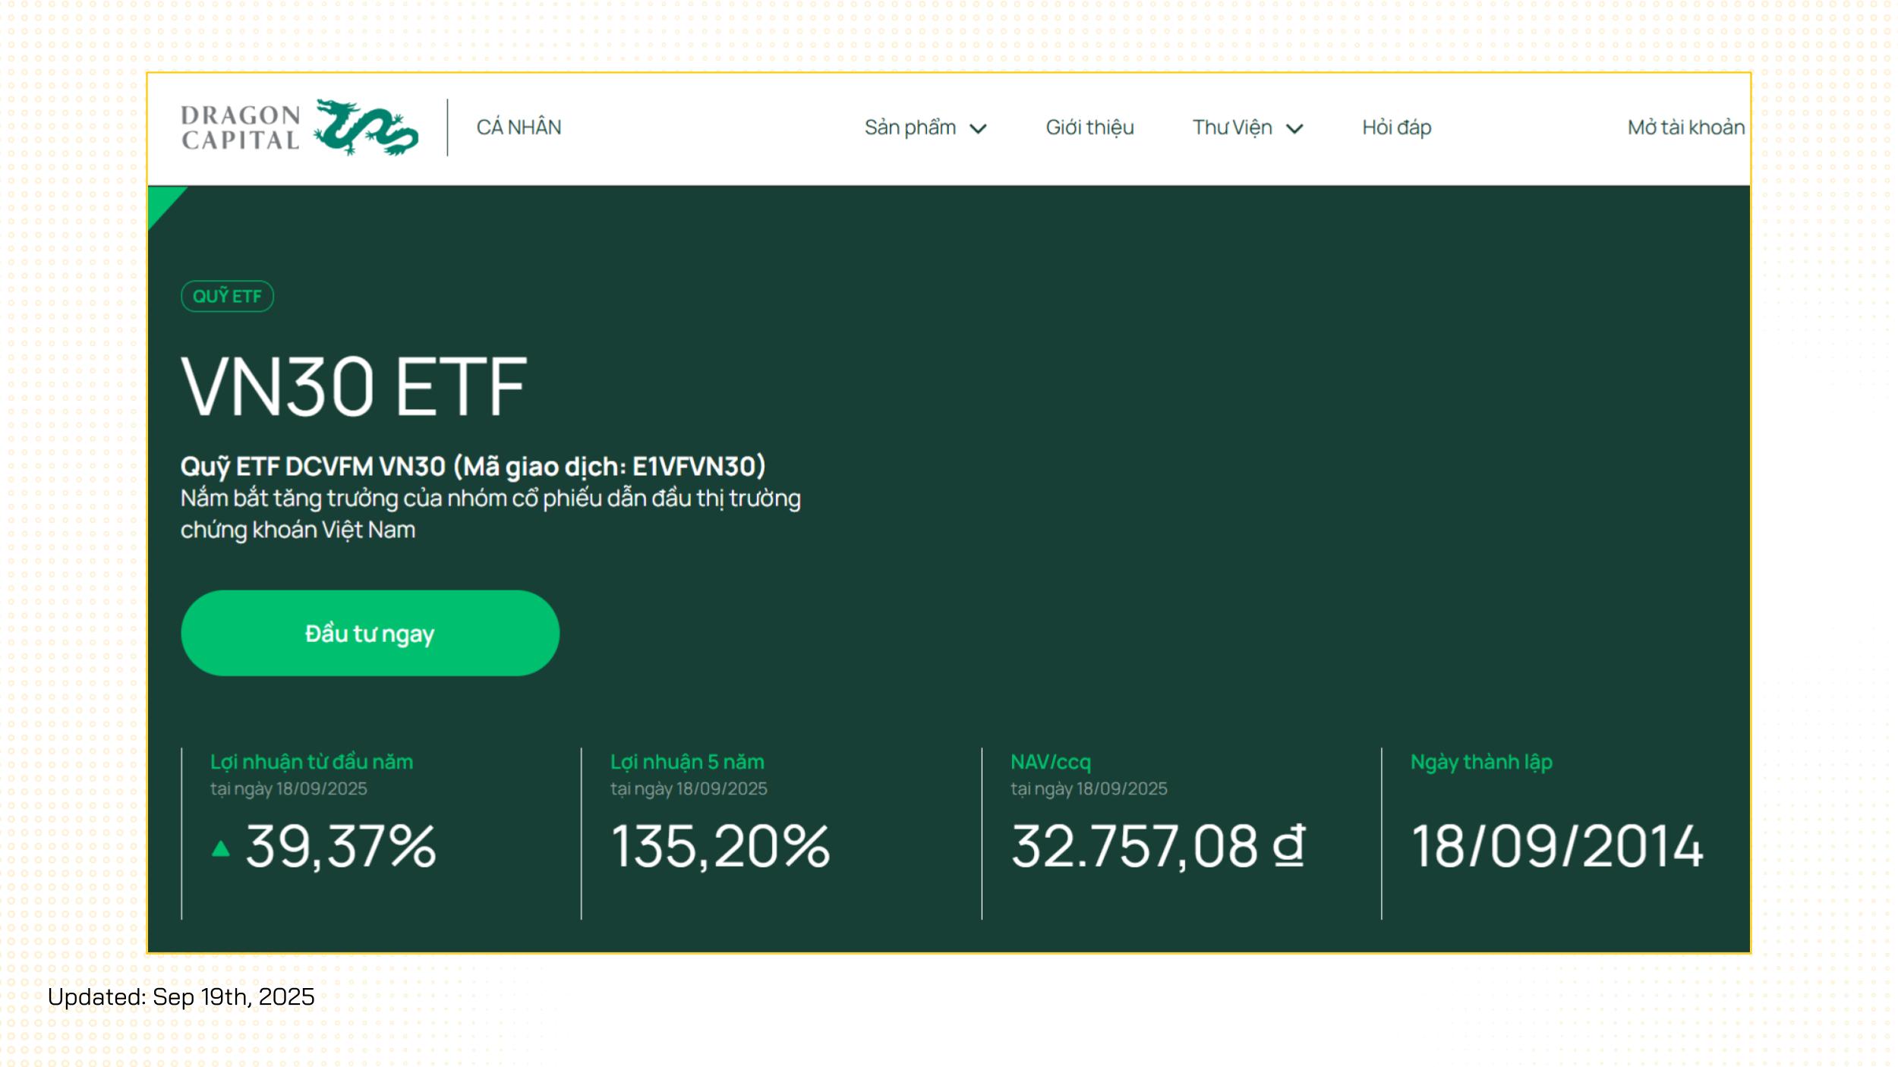Open the Sản phẩm menu
Screen dimensions: 1898x1067
pos(910,127)
